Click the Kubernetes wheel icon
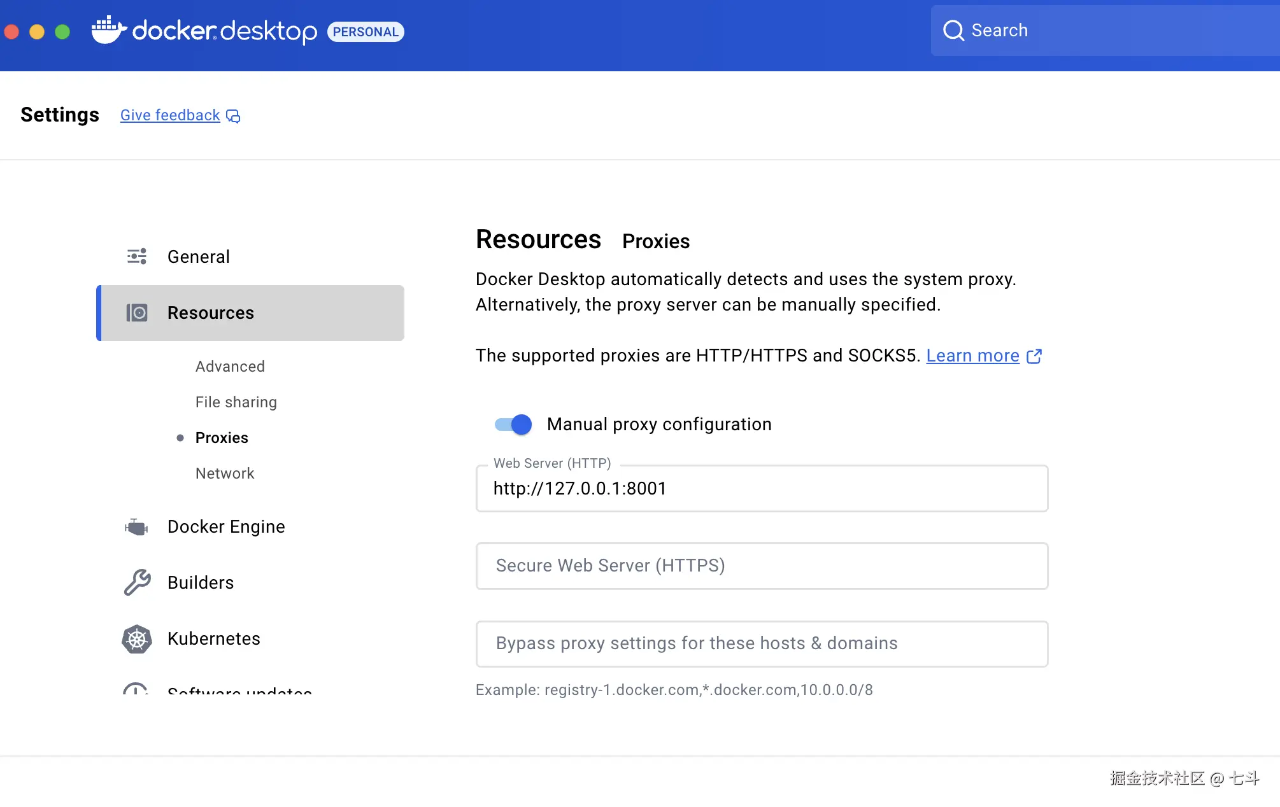1280x807 pixels. (137, 639)
